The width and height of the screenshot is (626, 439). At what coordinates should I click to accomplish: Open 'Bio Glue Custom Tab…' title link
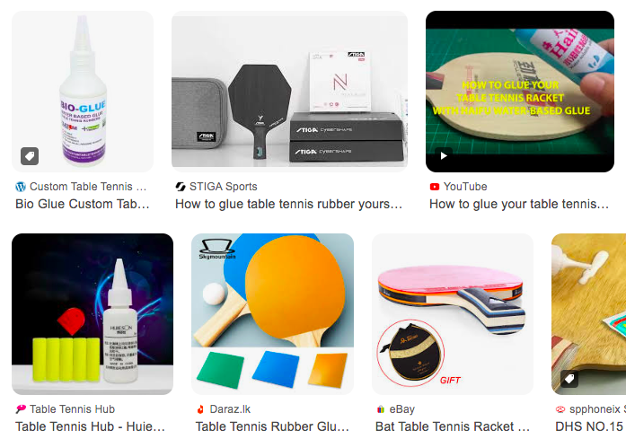pos(83,204)
